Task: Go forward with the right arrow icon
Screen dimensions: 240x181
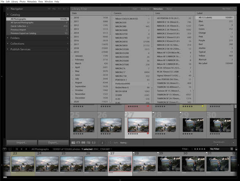Action: pyautogui.click(x=26, y=149)
